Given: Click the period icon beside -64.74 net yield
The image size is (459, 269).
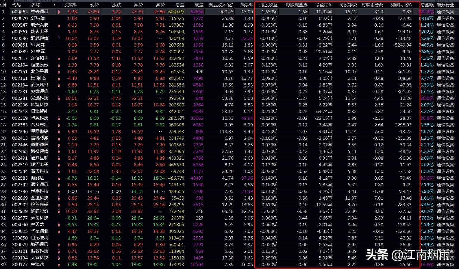Looking at the screenshot, I should pos(330,111).
